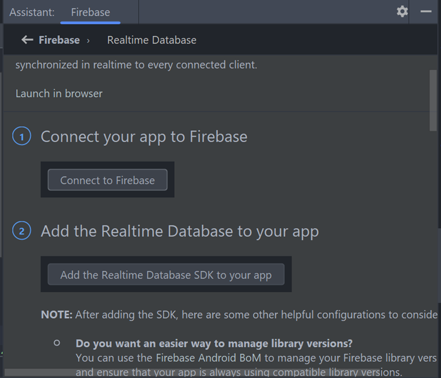This screenshot has width=441, height=378.
Task: Click the Assistant label in header
Action: point(32,12)
